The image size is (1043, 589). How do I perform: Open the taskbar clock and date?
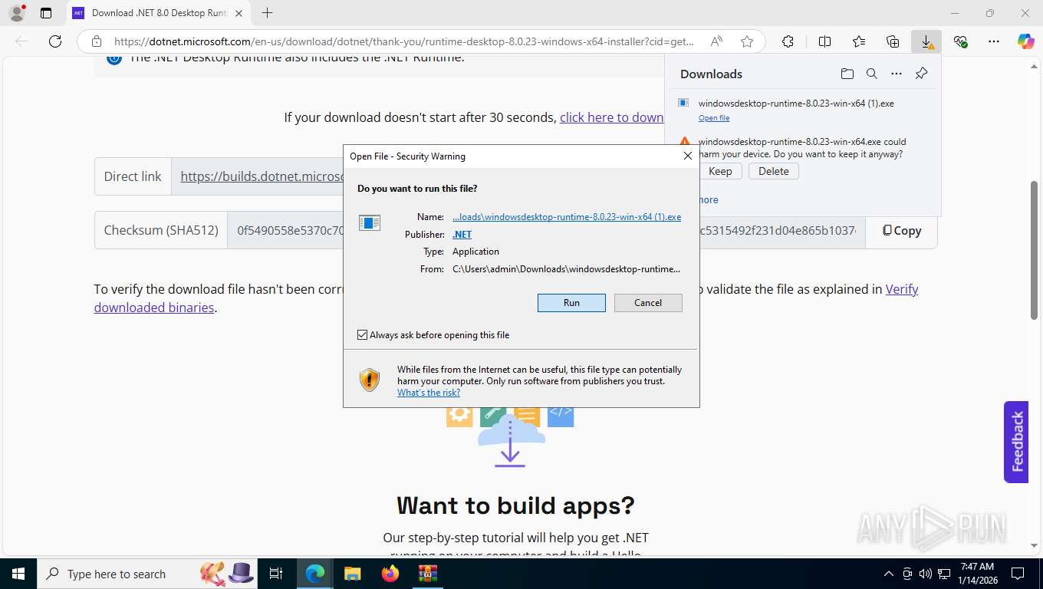click(x=976, y=574)
